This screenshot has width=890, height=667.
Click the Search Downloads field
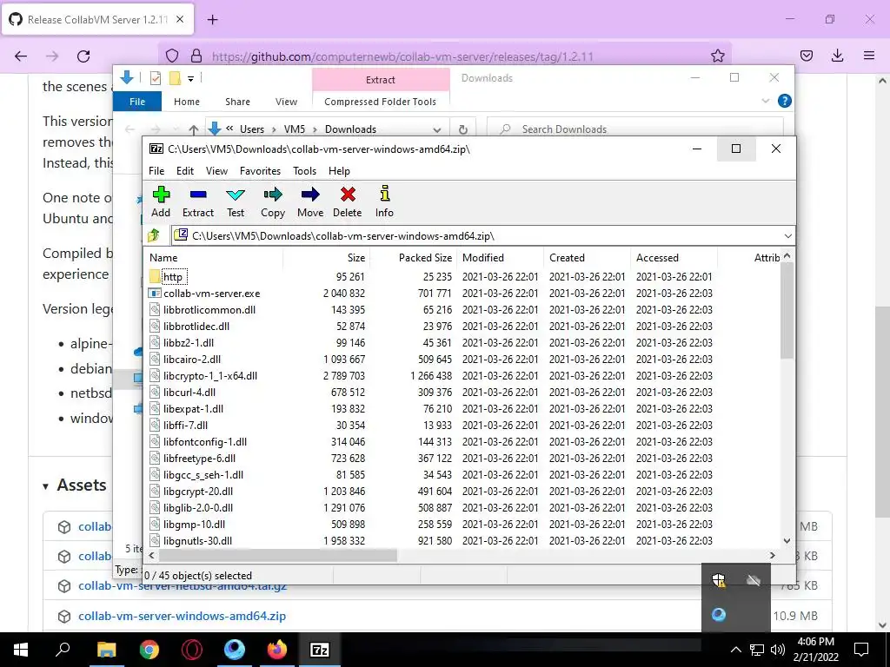point(634,129)
